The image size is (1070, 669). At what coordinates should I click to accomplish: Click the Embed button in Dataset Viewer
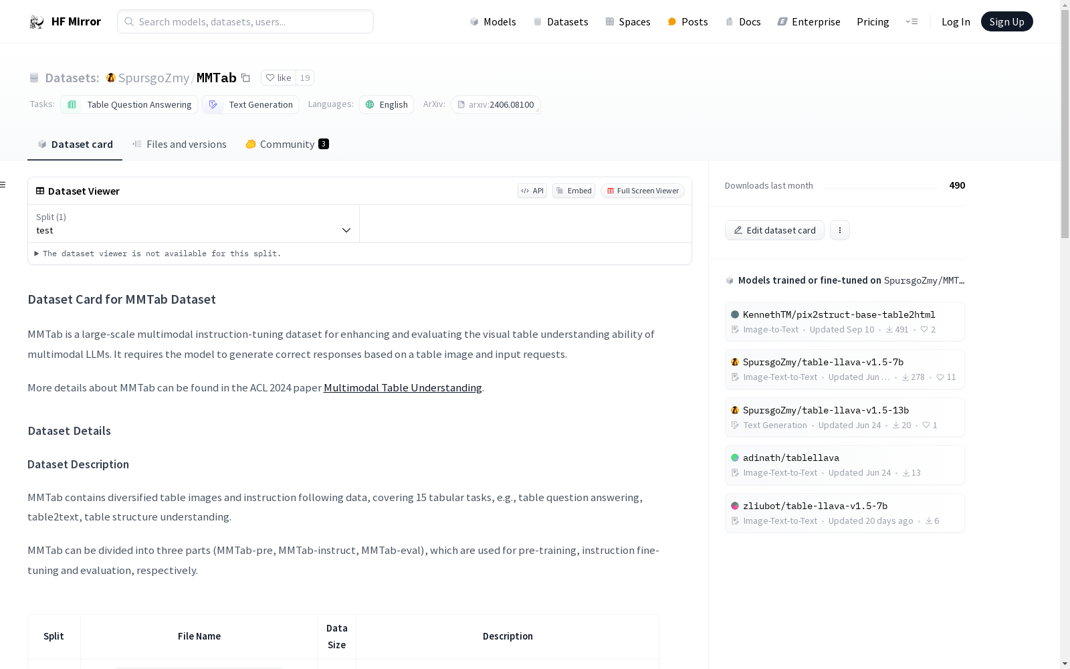574,191
